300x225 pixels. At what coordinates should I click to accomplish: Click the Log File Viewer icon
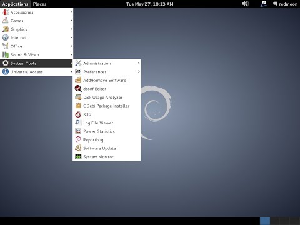78,122
